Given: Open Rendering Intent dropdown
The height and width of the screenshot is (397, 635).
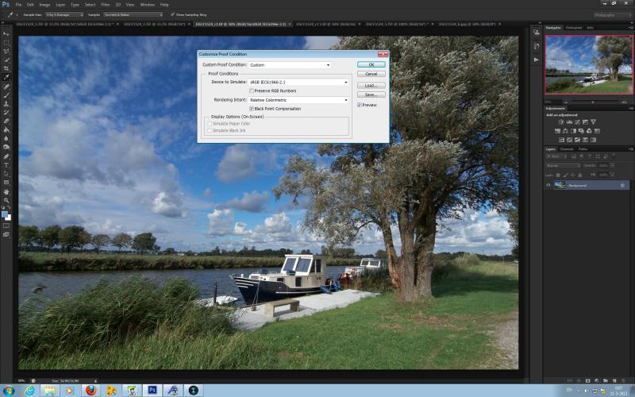Looking at the screenshot, I should pyautogui.click(x=298, y=100).
